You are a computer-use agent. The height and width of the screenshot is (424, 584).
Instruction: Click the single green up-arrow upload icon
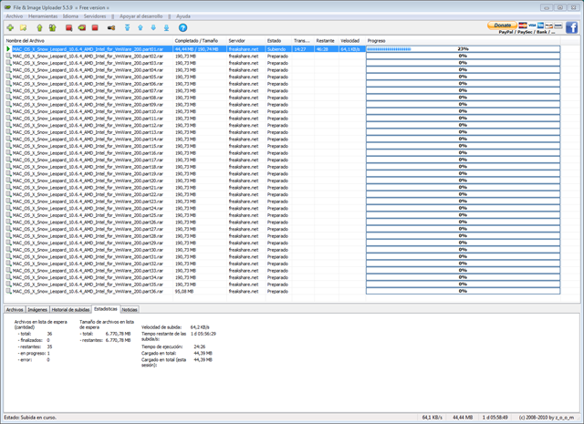click(39, 27)
